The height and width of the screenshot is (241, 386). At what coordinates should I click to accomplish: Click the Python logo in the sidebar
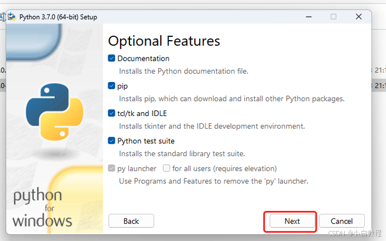[x=55, y=112]
